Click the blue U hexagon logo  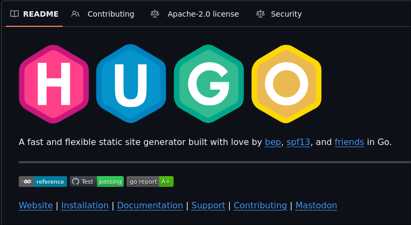(131, 84)
